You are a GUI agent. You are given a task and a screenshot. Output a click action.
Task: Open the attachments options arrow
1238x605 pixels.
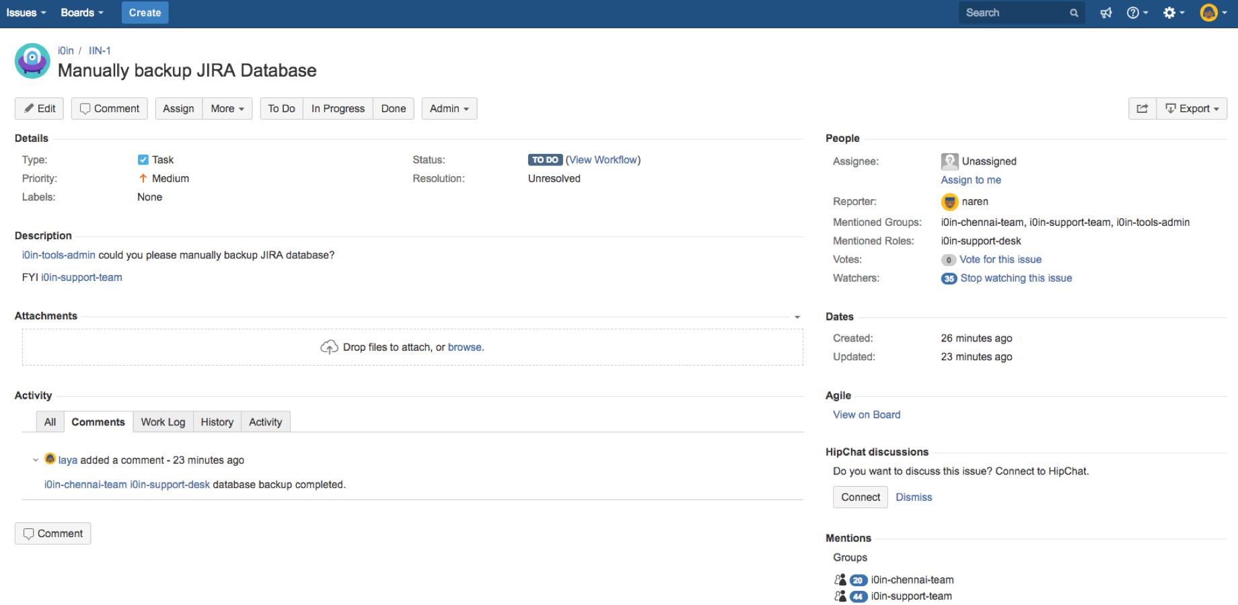[x=797, y=317]
